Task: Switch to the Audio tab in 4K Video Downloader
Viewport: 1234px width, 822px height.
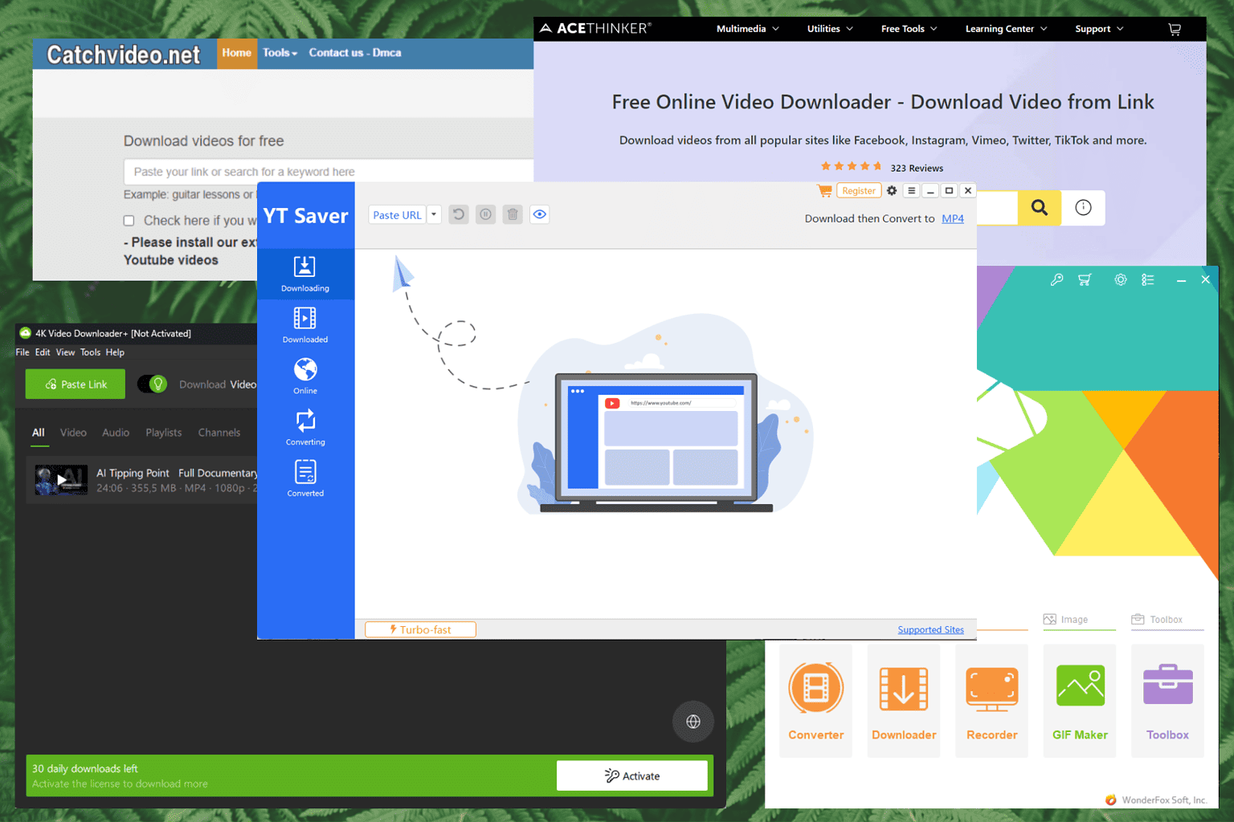Action: click(115, 432)
